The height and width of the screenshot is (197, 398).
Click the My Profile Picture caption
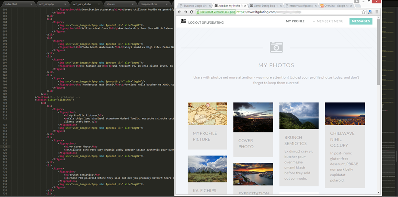click(x=205, y=136)
